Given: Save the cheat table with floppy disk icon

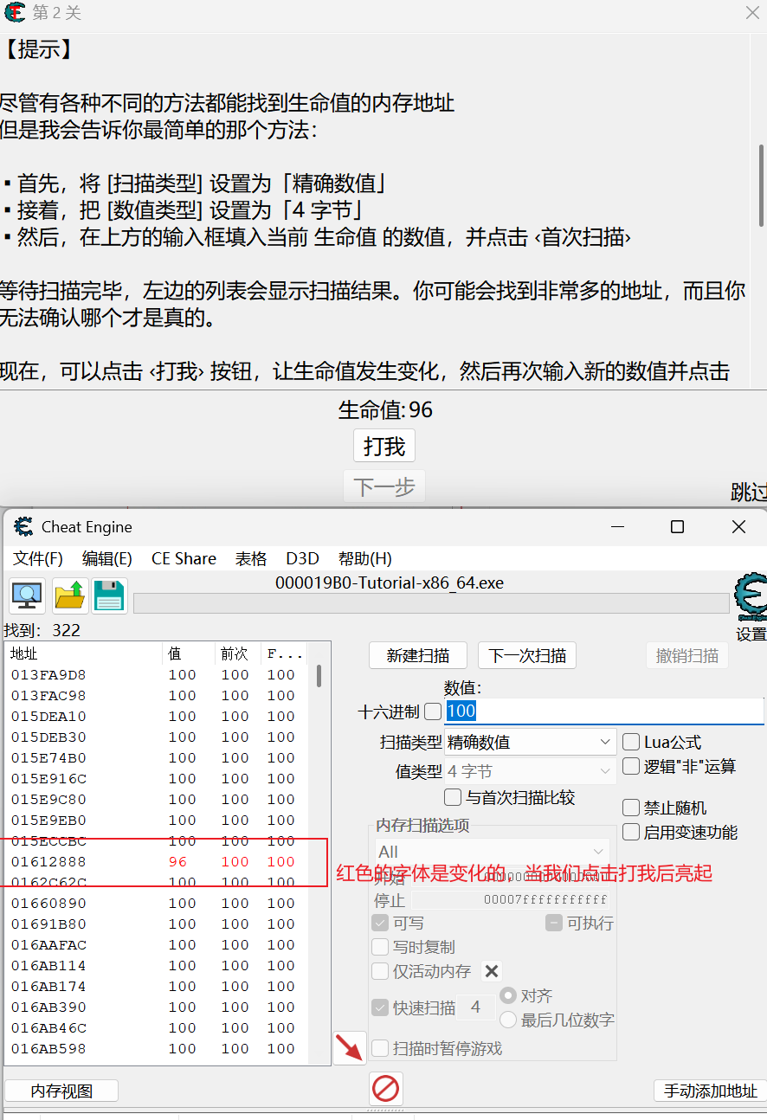Looking at the screenshot, I should click(x=109, y=595).
